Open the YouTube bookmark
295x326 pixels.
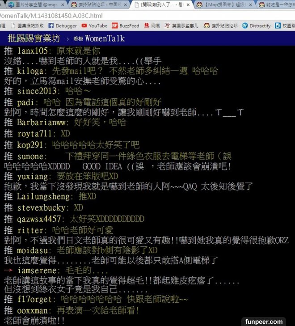94,26
